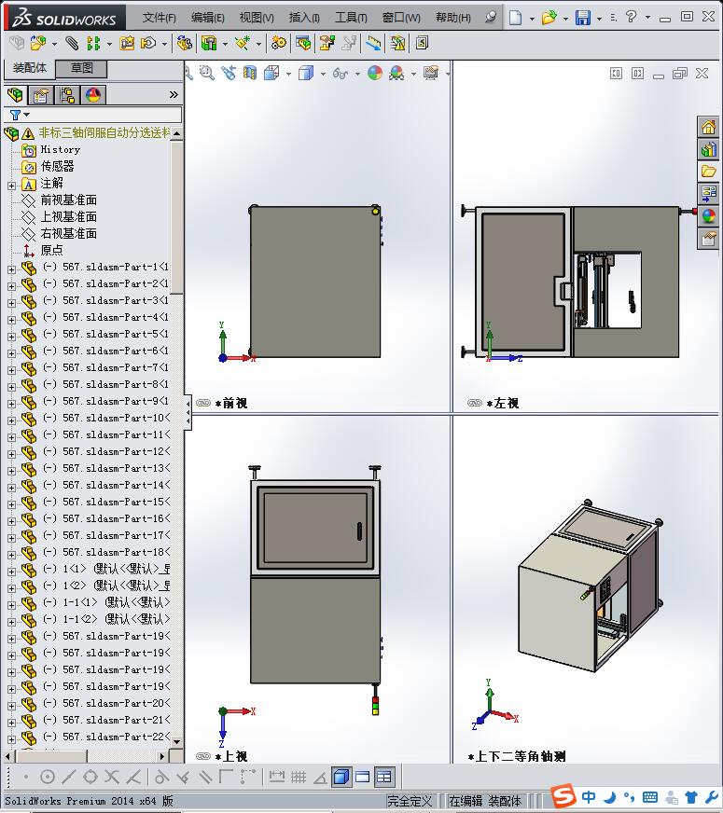Toggle the half-moon width mode in IME bar
Screen dimensions: 723x813
click(x=610, y=797)
